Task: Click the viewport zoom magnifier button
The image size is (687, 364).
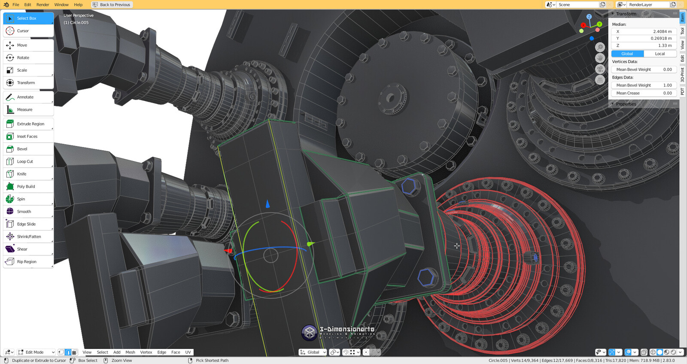Action: pos(600,47)
